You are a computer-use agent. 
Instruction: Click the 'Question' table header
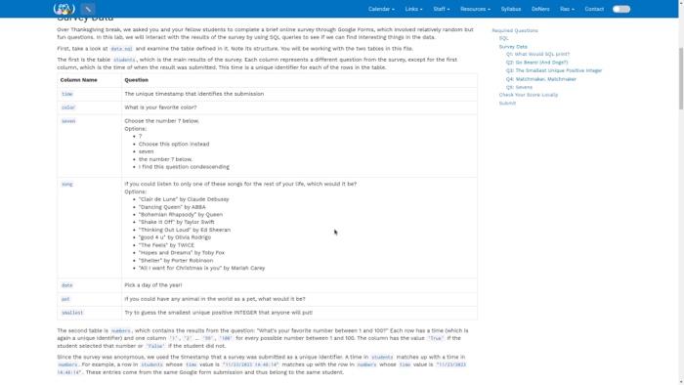coord(299,80)
